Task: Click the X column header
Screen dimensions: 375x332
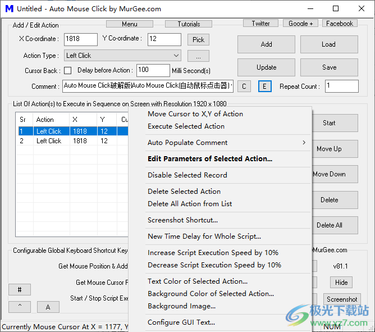Action: point(84,120)
